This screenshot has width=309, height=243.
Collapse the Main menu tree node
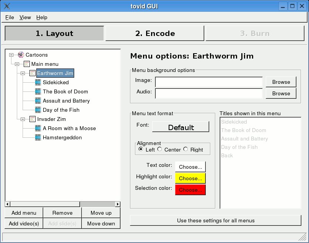pos(17,64)
